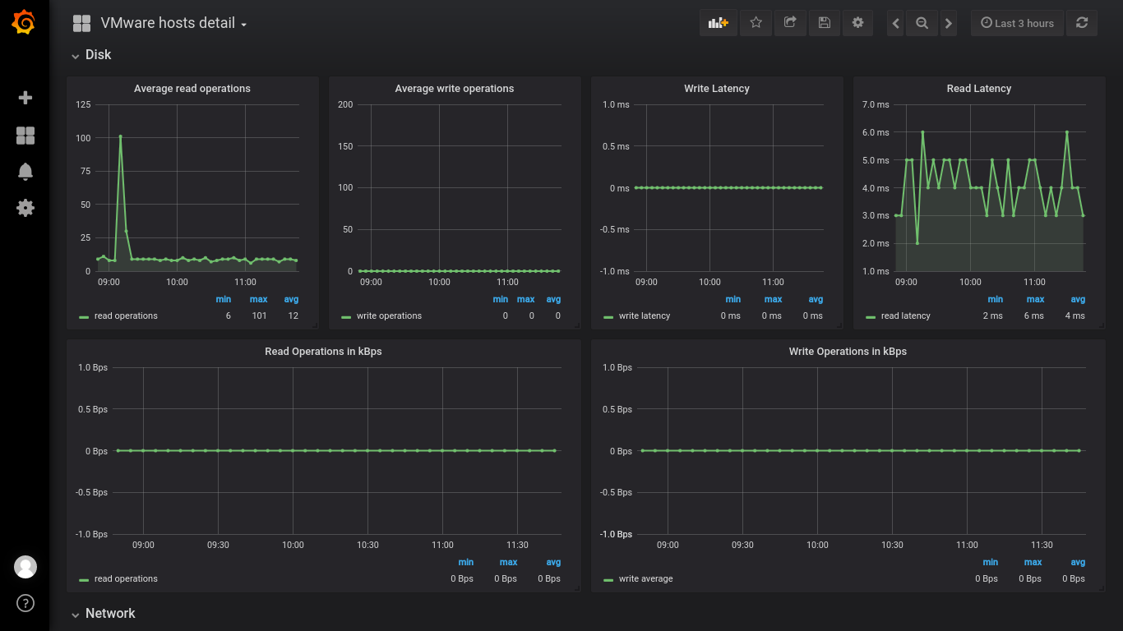This screenshot has height=631, width=1123.
Task: Open the Write Latency panel title menu
Action: [717, 89]
